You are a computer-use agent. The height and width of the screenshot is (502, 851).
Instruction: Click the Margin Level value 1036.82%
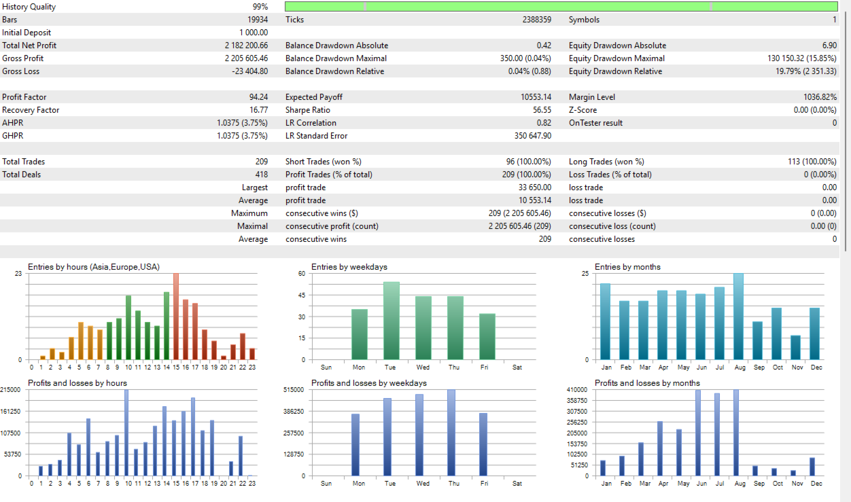point(820,97)
